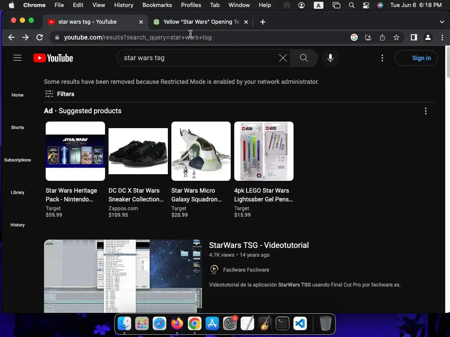
Task: Click the YouTube logo
Action: click(x=53, y=58)
